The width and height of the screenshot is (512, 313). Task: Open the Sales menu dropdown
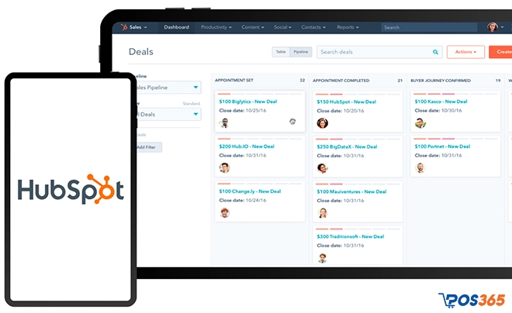pos(138,27)
